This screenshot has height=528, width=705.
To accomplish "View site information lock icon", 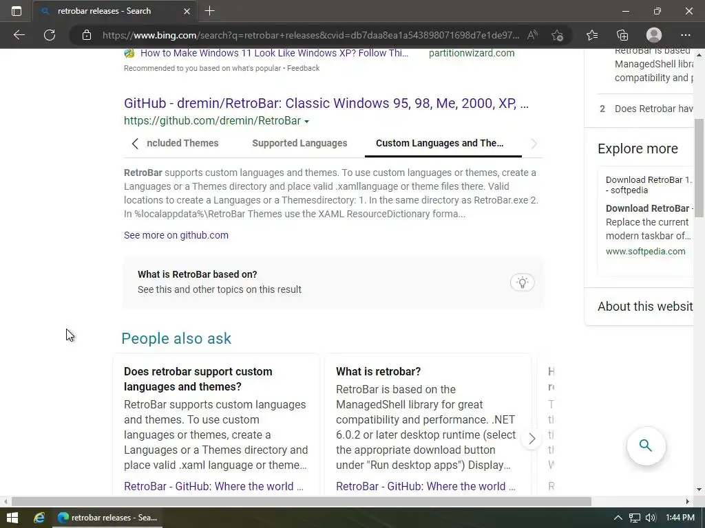I will [87, 35].
